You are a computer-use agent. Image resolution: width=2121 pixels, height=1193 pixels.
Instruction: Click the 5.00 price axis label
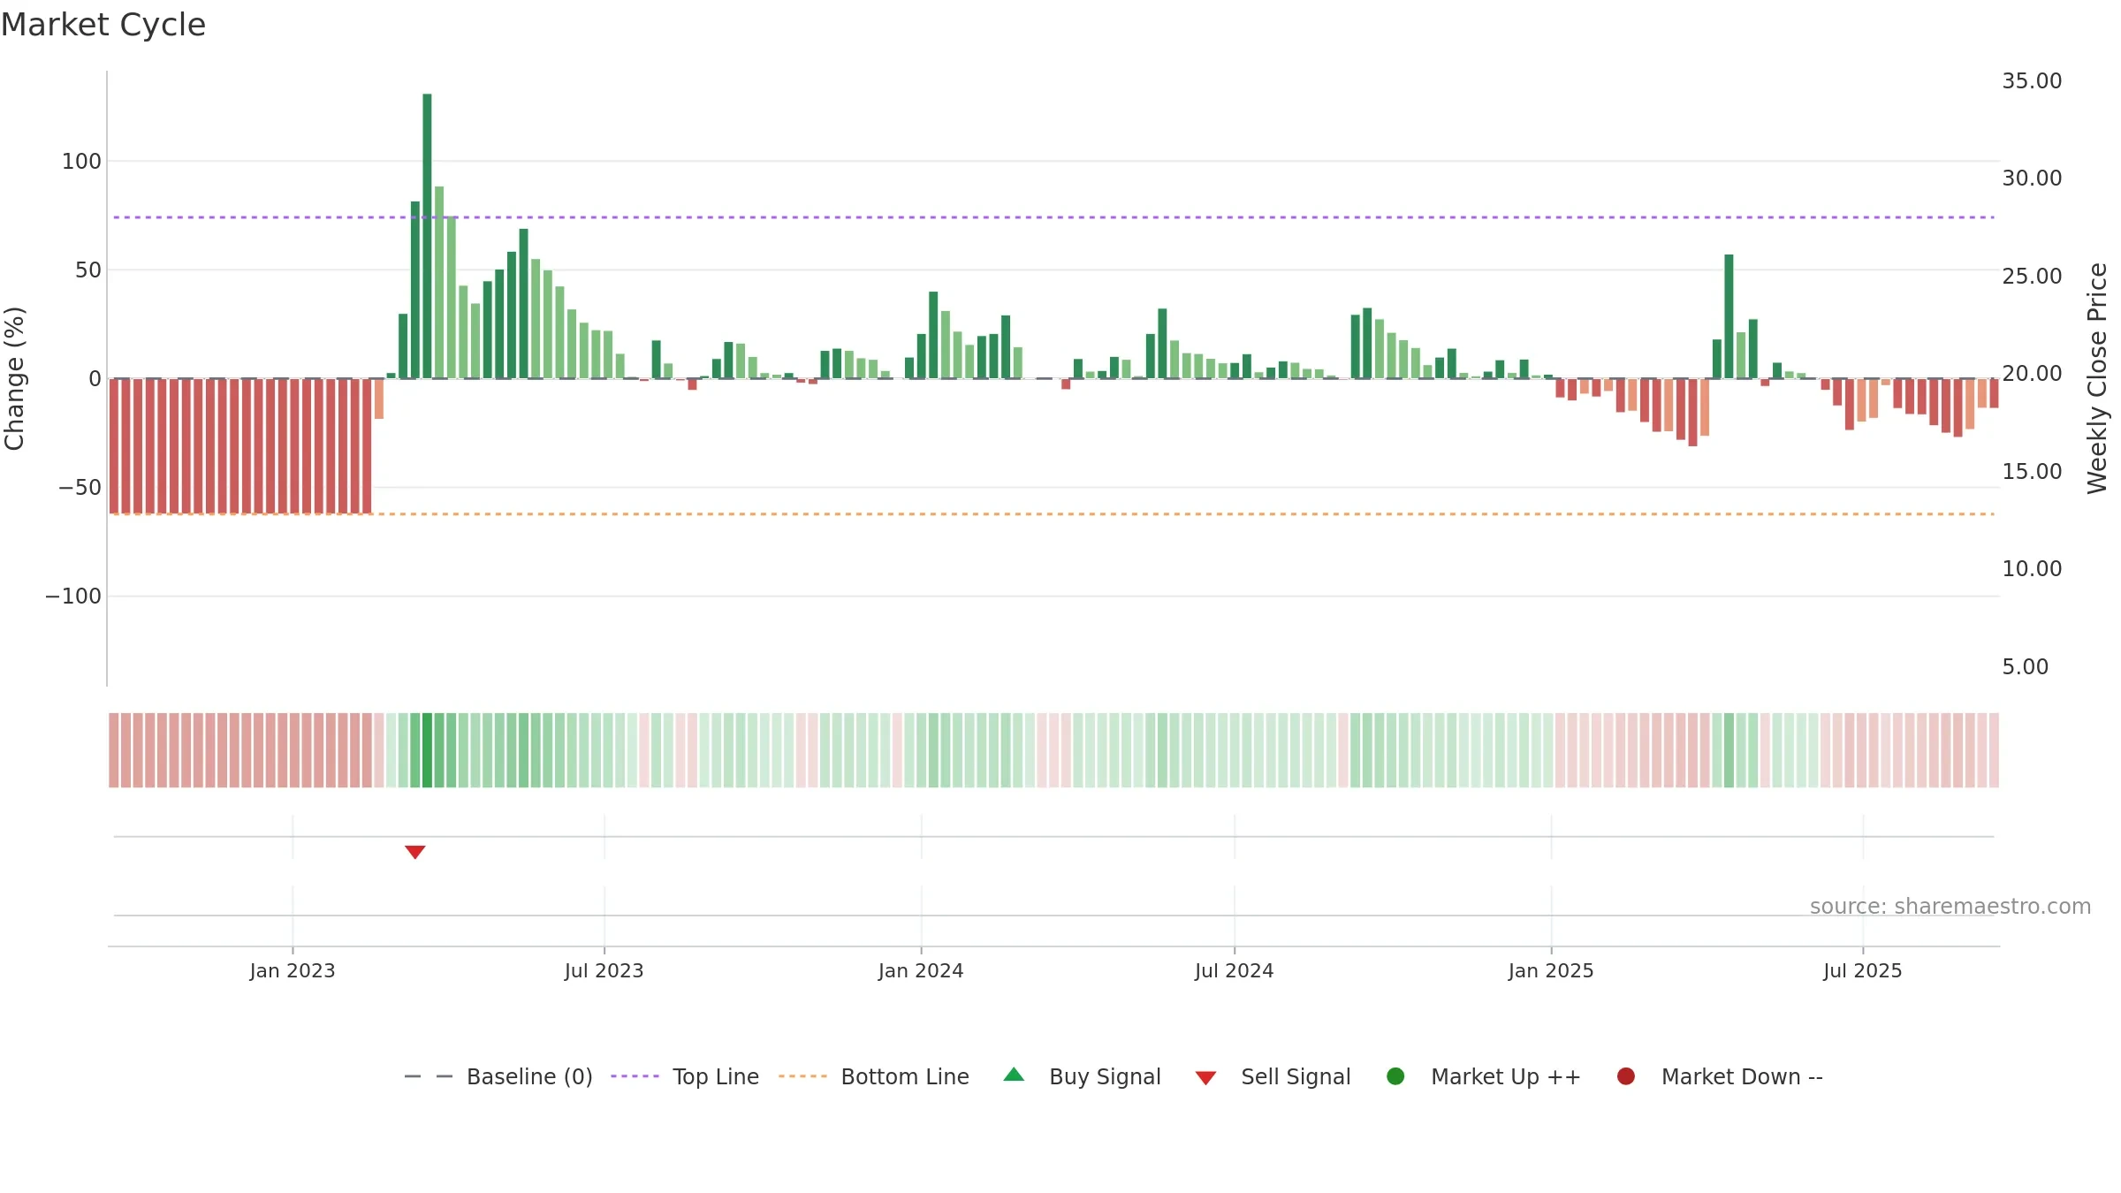(2025, 666)
